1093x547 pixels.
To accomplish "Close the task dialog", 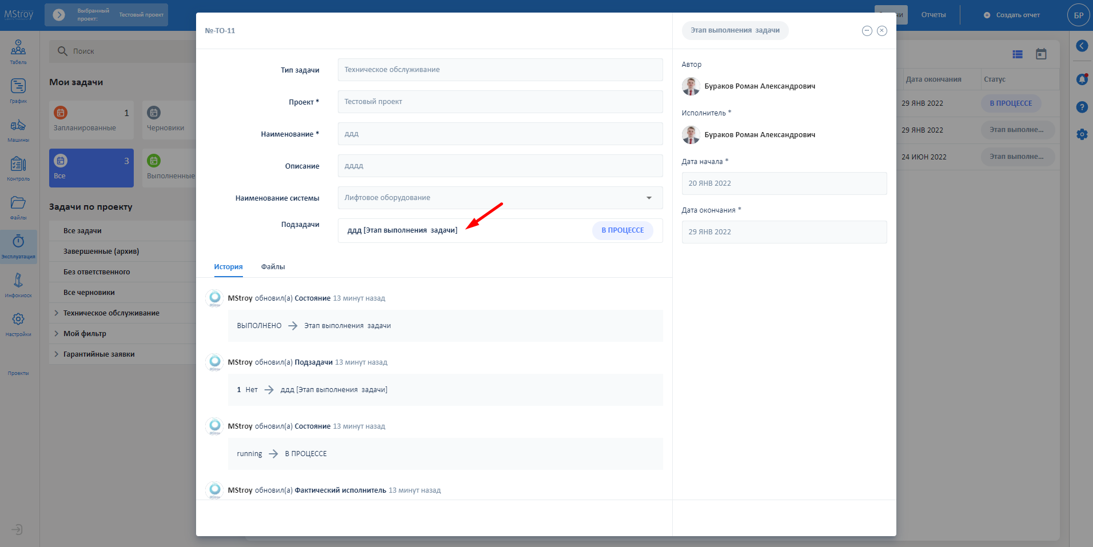I will 882,31.
